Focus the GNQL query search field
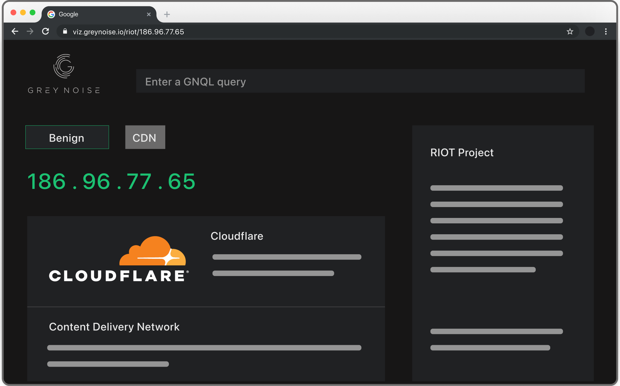The height and width of the screenshot is (386, 620). point(360,81)
